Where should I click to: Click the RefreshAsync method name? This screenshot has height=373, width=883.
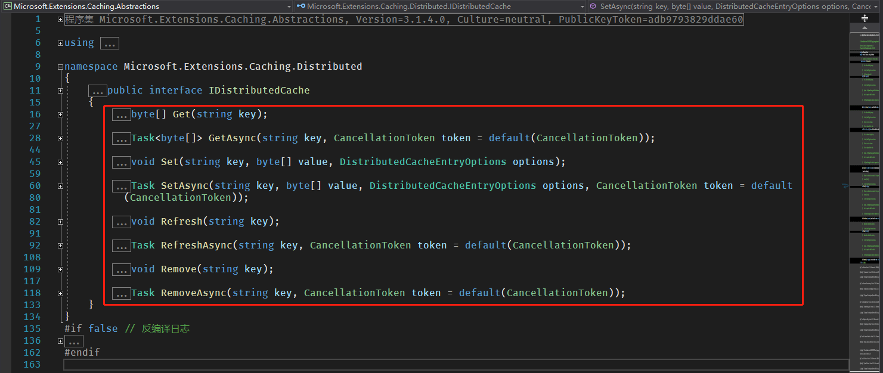196,245
